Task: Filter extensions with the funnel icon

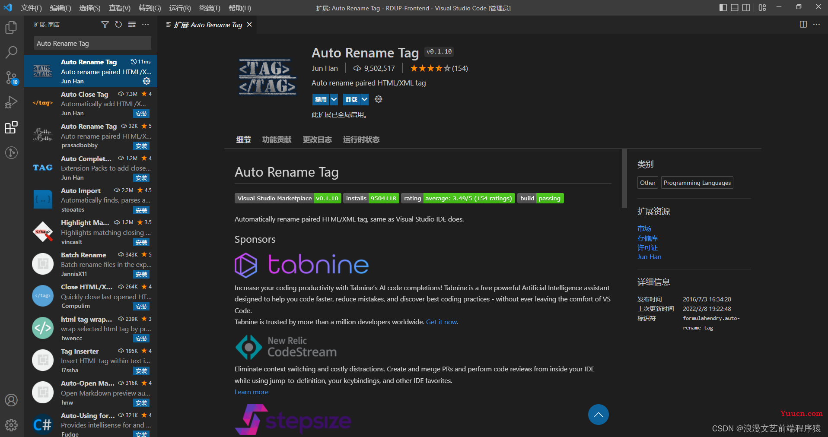Action: point(105,25)
